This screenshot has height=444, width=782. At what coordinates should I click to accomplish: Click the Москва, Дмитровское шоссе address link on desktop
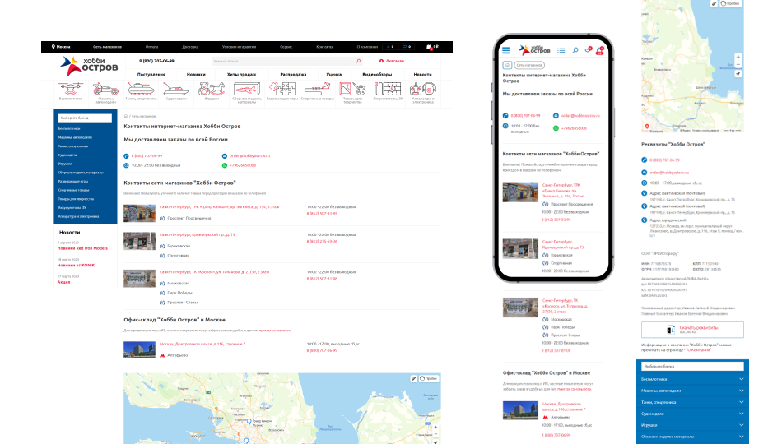(202, 344)
